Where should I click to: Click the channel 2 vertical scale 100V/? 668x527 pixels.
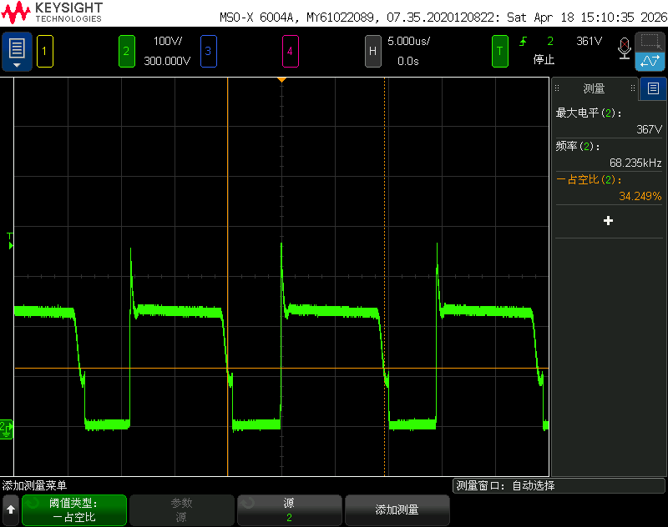click(x=168, y=41)
